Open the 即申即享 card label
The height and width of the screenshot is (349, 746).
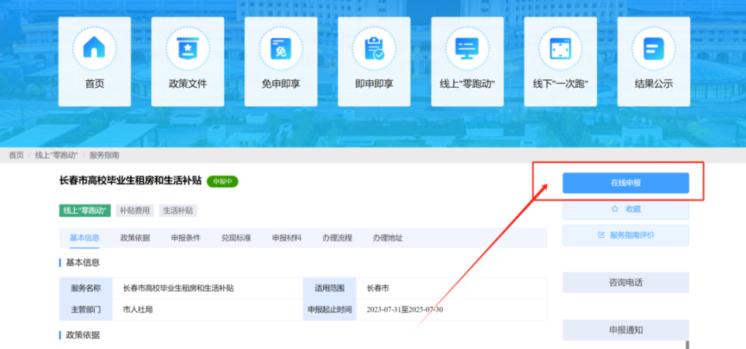pyautogui.click(x=374, y=84)
